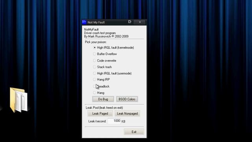
Task: Click the Do Bug button
Action: tap(103, 99)
